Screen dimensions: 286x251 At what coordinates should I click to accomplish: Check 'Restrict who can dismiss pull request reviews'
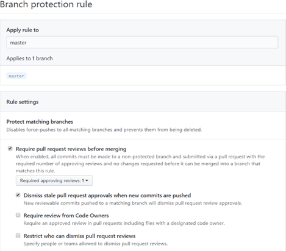point(18,236)
